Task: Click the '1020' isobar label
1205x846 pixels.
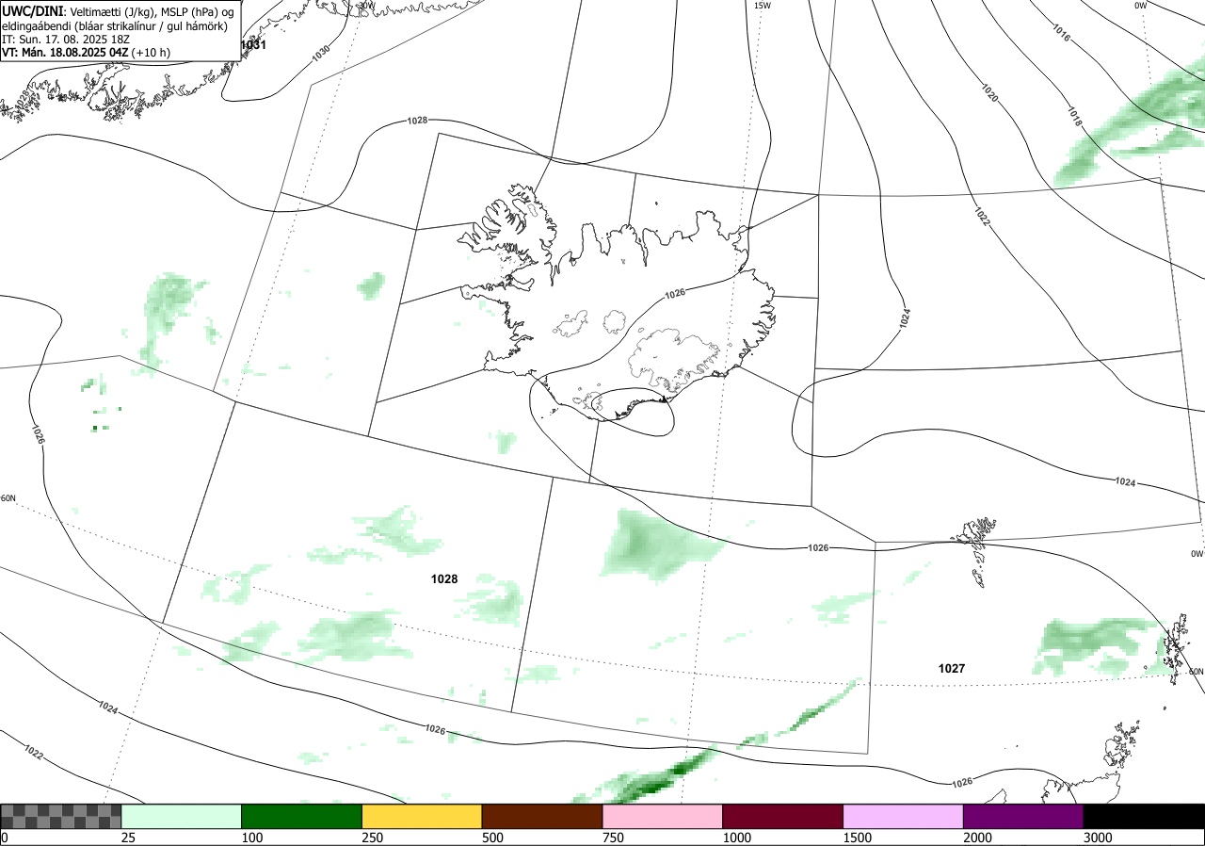Action: (x=988, y=92)
